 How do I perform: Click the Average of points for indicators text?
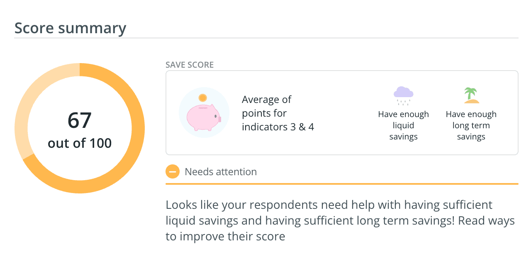point(278,113)
